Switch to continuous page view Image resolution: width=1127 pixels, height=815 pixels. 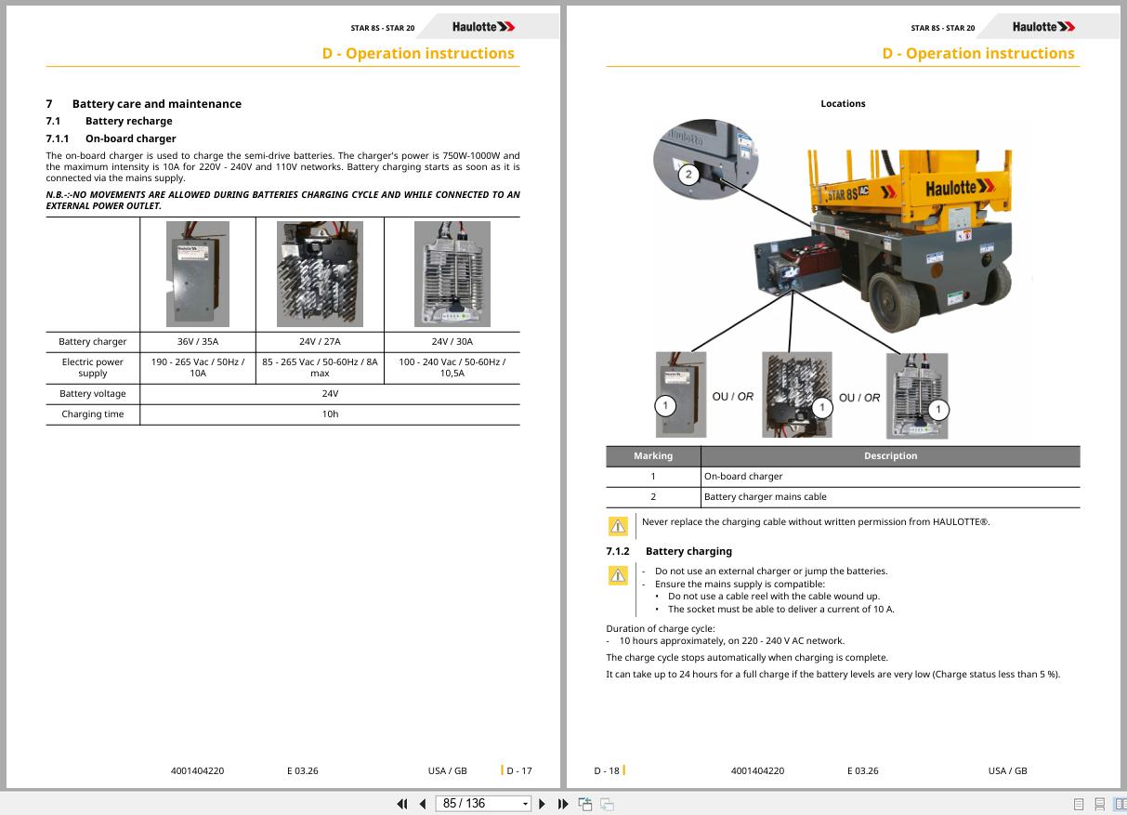coord(1100,804)
